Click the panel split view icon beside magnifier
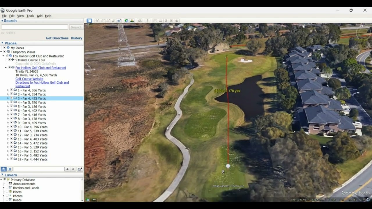Image resolution: width=372 pixels, height=209 pixels. point(9,169)
